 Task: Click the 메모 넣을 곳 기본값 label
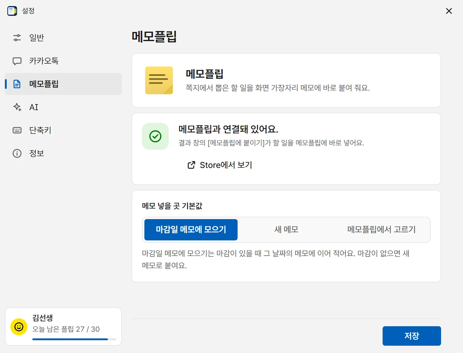click(x=172, y=206)
